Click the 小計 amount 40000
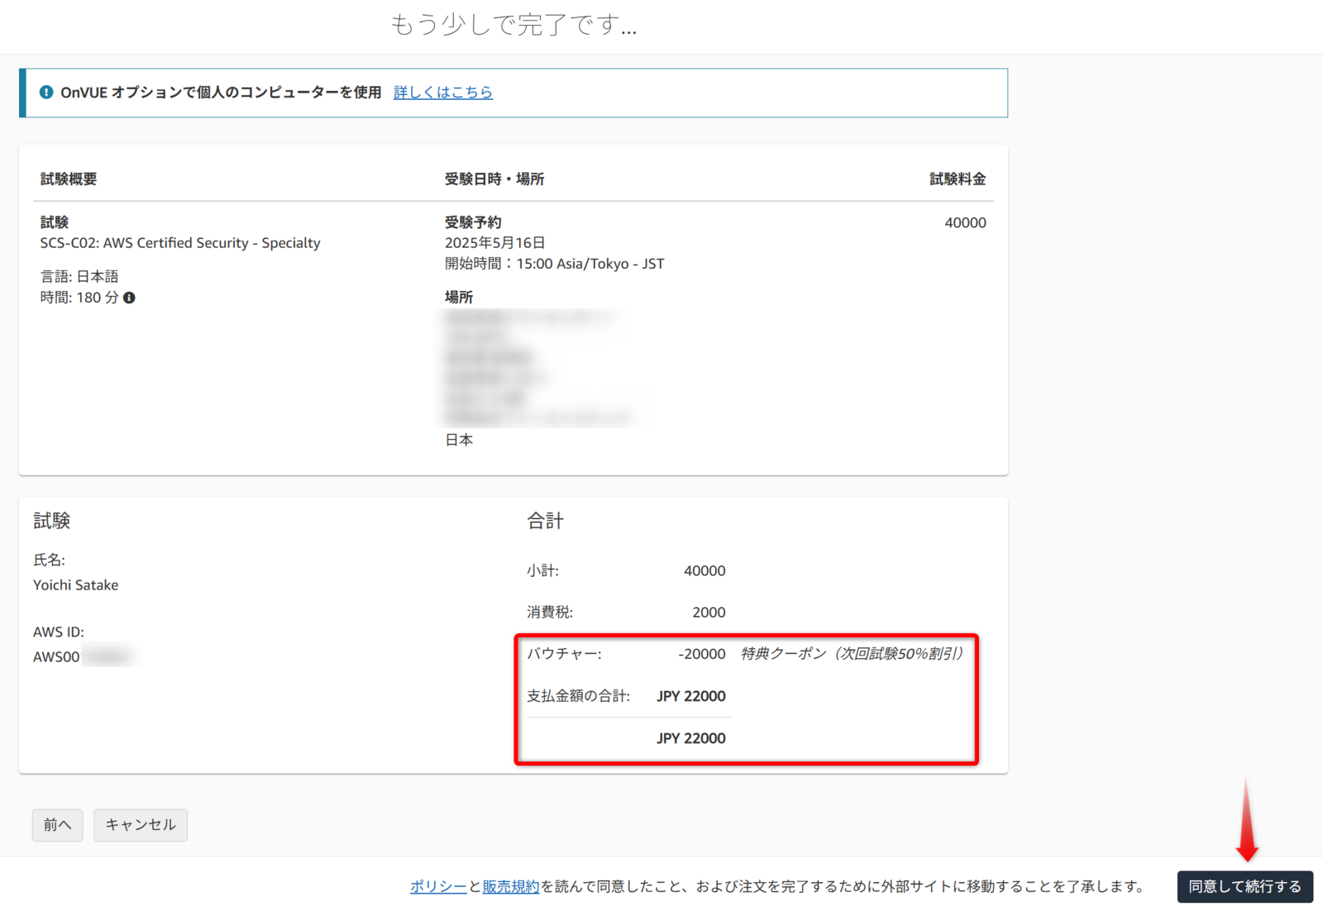Screen dimensions: 1323x916 point(704,570)
